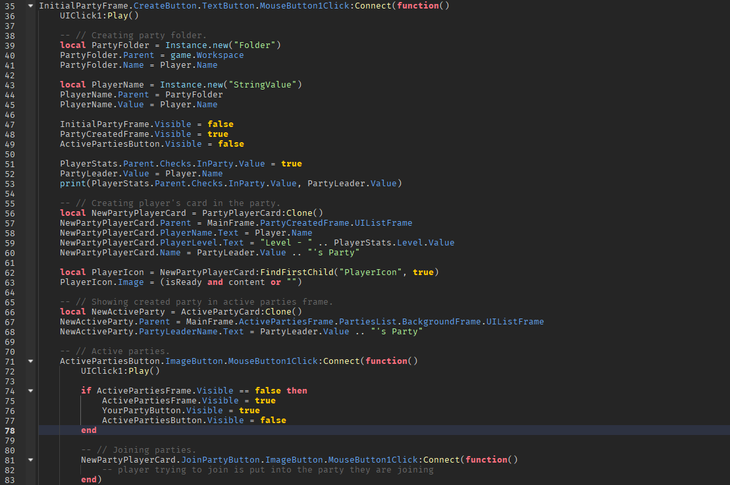Click the true keyword on line 48

click(x=217, y=134)
